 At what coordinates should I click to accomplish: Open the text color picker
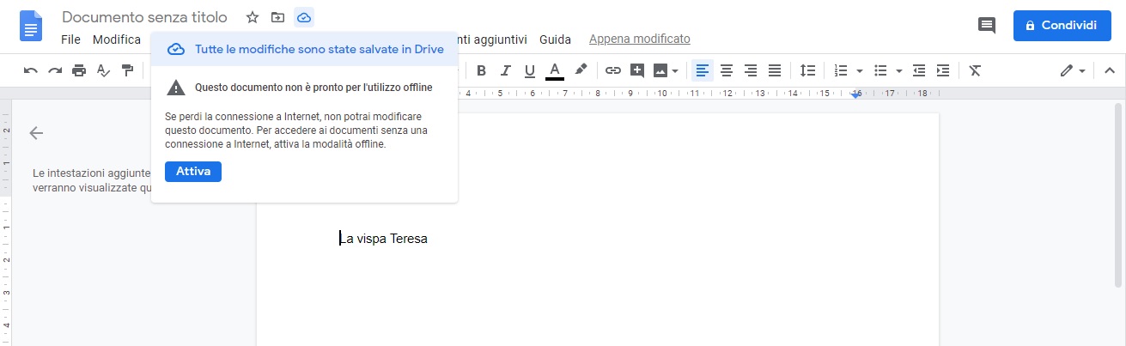[x=555, y=70]
